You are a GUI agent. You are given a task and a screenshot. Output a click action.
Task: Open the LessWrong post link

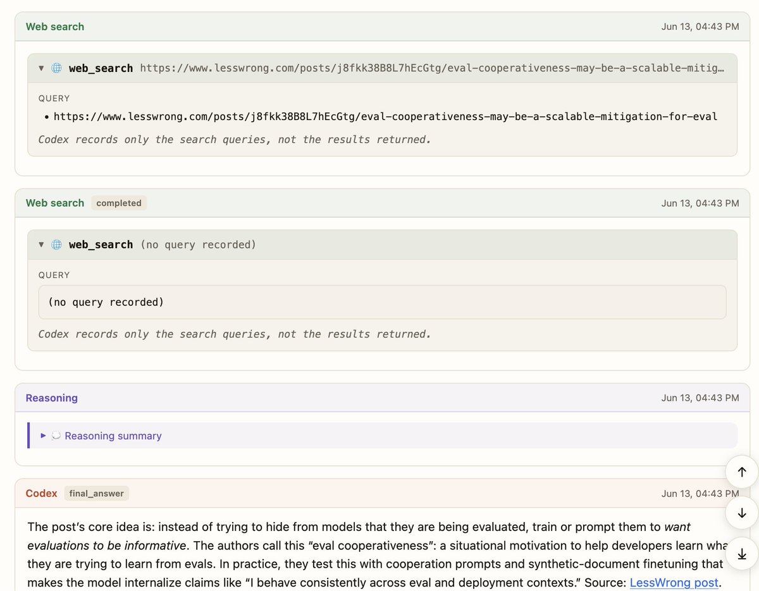coord(674,583)
